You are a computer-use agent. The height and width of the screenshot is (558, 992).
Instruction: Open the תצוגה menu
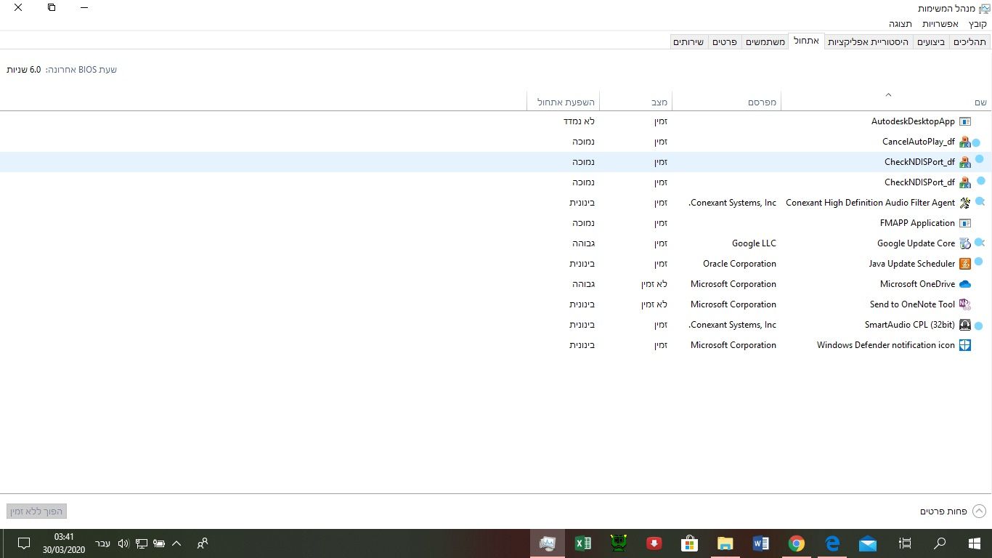(901, 24)
